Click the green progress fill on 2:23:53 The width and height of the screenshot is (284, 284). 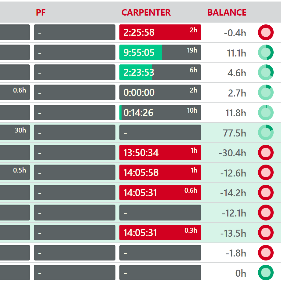(x=136, y=72)
